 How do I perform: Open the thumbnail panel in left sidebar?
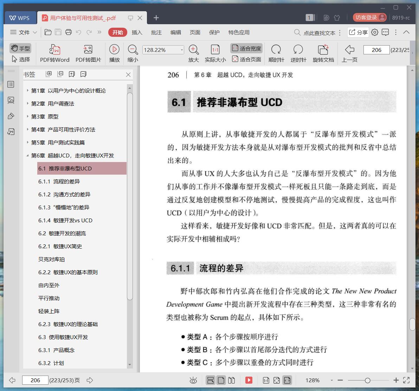(x=11, y=100)
